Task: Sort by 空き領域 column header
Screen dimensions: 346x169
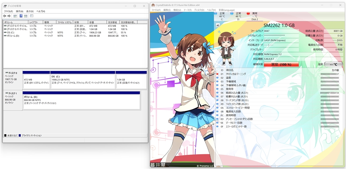Action: [113, 23]
